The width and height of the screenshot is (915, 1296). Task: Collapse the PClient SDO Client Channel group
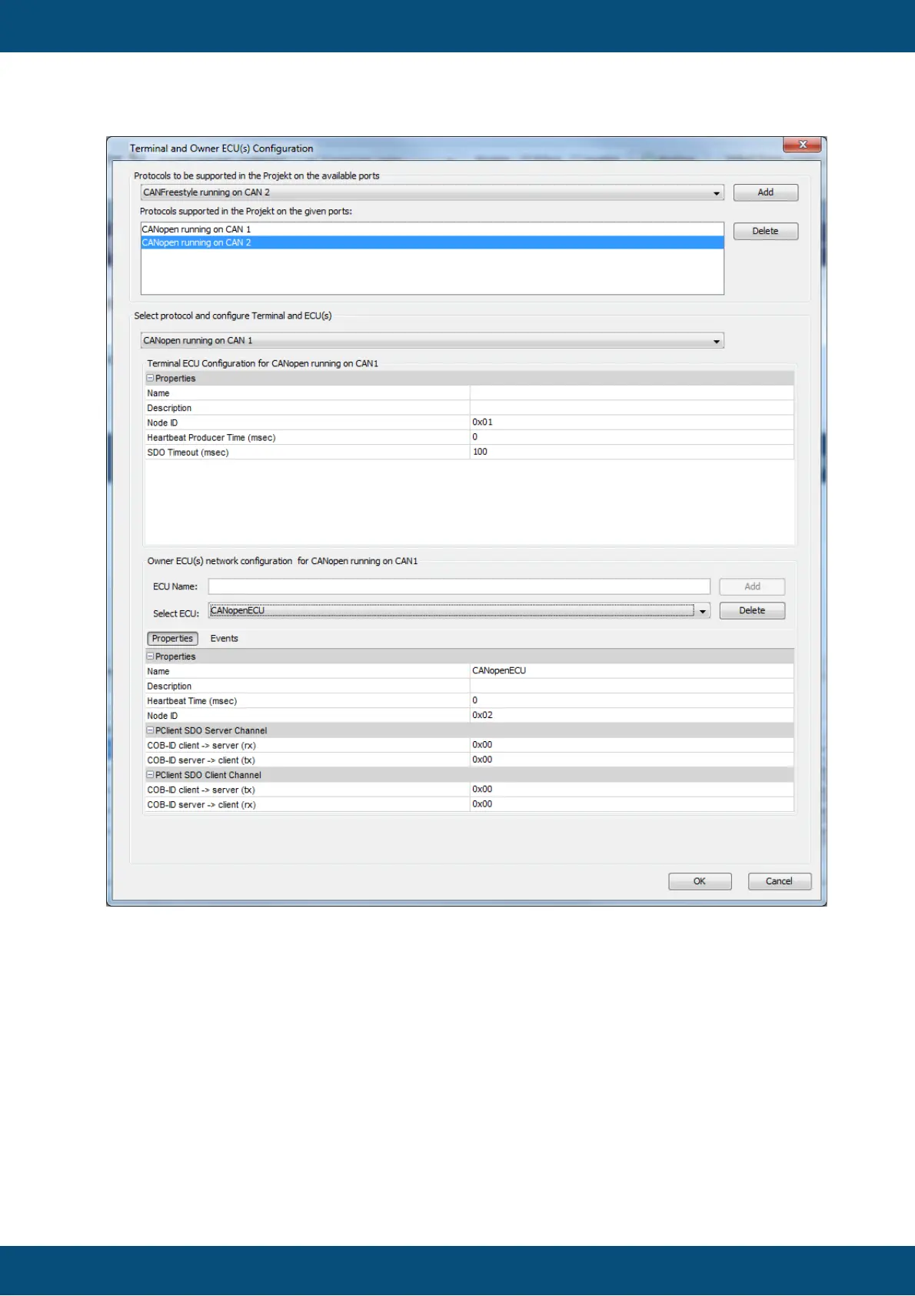(151, 775)
